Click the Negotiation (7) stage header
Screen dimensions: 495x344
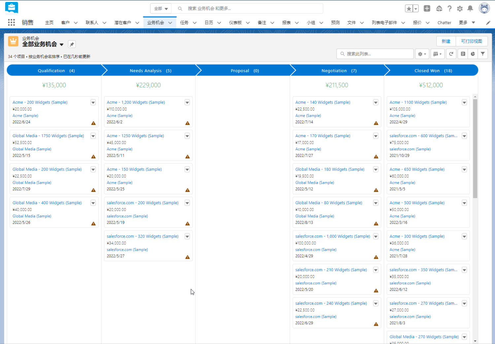coord(339,71)
